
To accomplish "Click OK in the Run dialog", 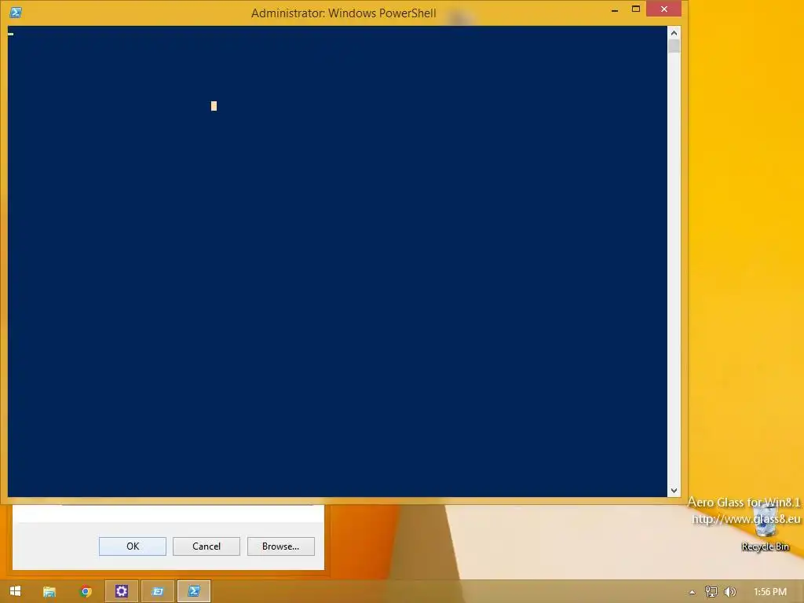I will (x=132, y=546).
